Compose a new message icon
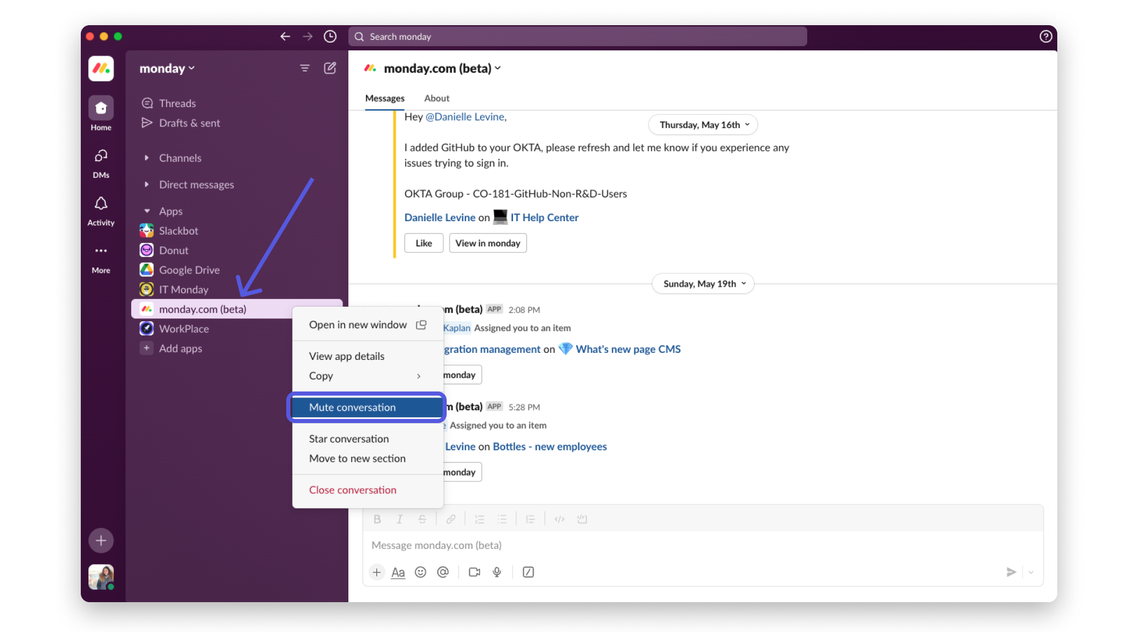 click(x=330, y=68)
